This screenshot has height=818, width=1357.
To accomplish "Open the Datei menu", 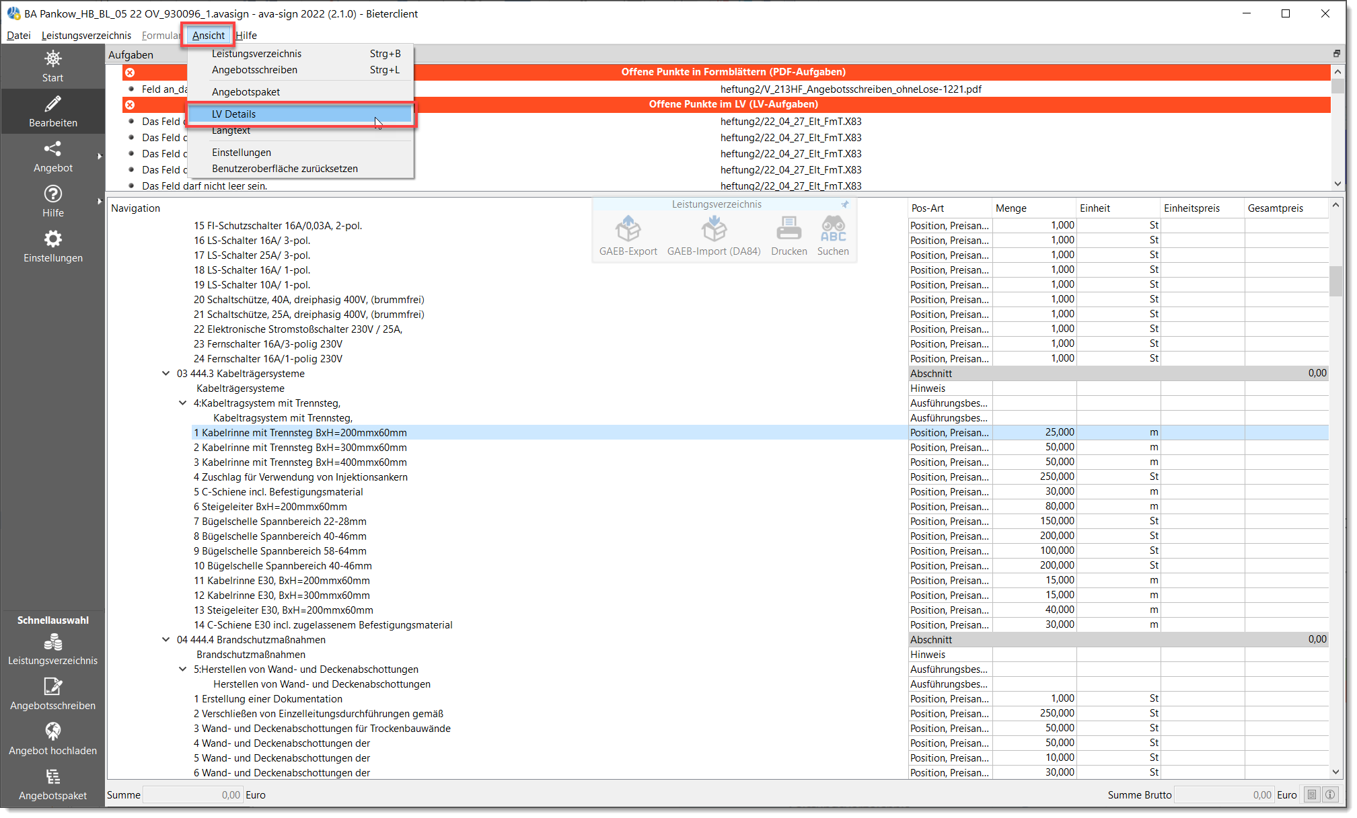I will point(19,35).
